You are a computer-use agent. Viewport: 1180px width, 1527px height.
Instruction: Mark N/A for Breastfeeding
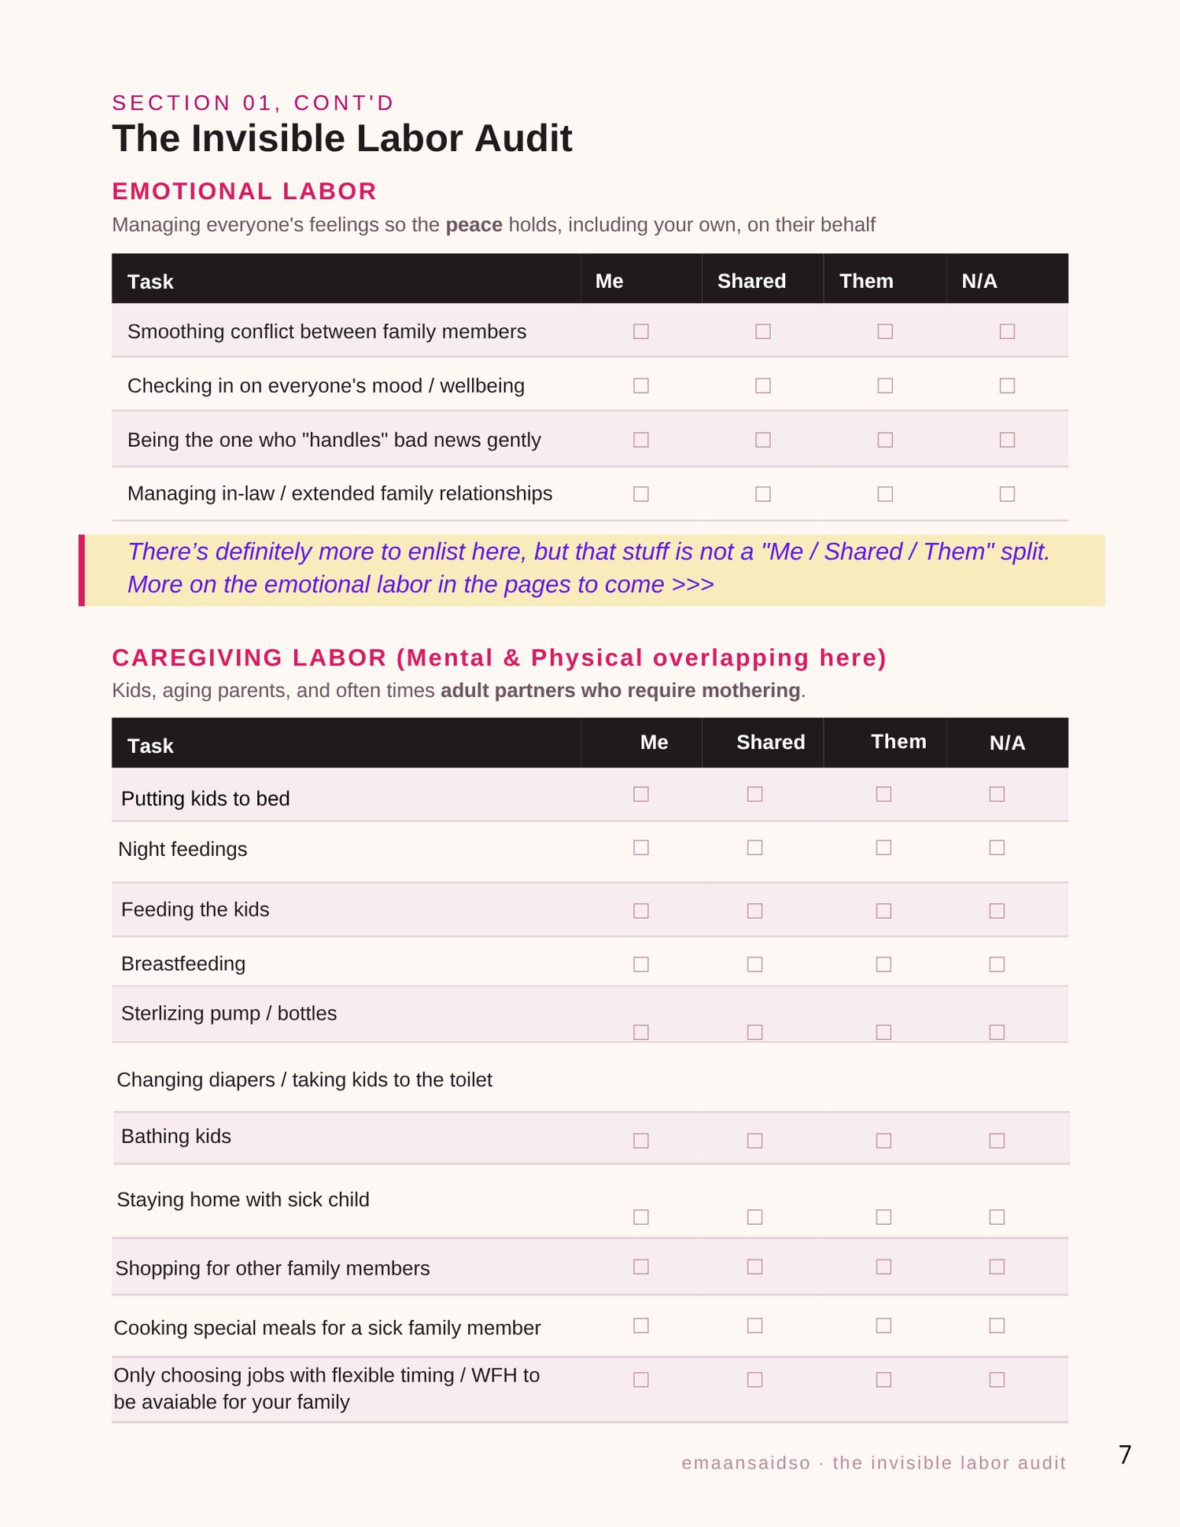tap(997, 964)
